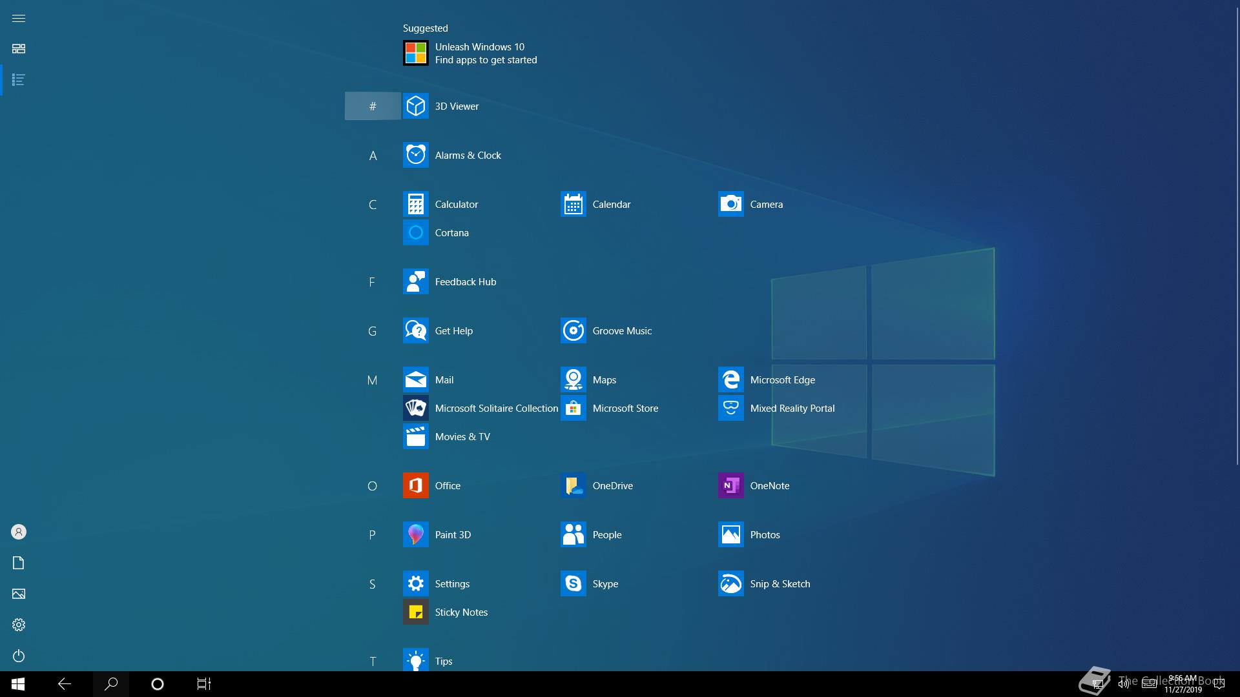Open taskbar Search
This screenshot has width=1240, height=697.
pos(111,684)
